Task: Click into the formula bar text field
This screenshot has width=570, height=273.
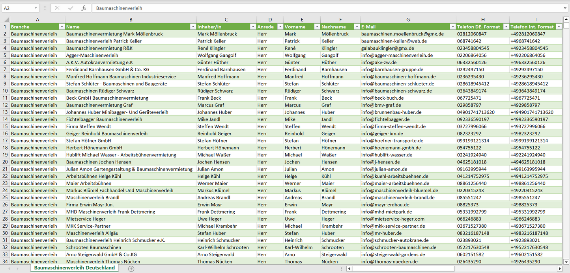Action: 316,8
